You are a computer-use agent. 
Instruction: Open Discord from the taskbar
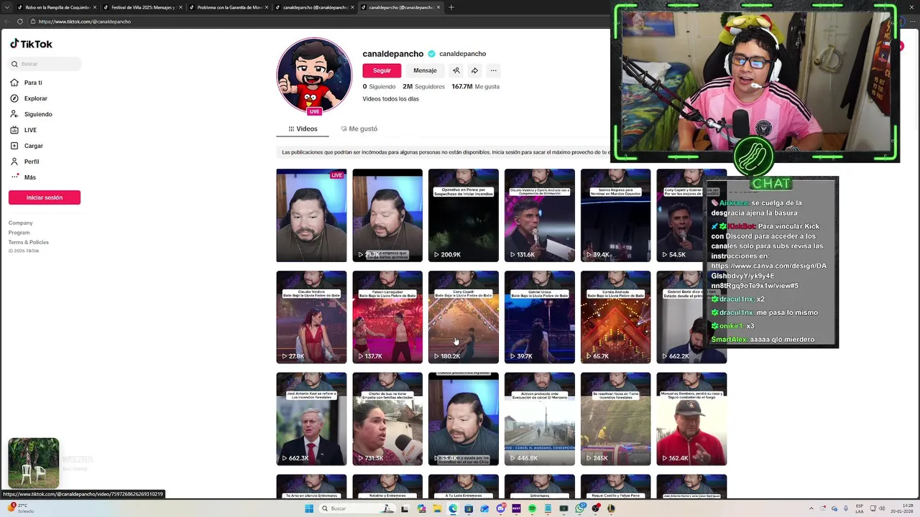point(501,508)
